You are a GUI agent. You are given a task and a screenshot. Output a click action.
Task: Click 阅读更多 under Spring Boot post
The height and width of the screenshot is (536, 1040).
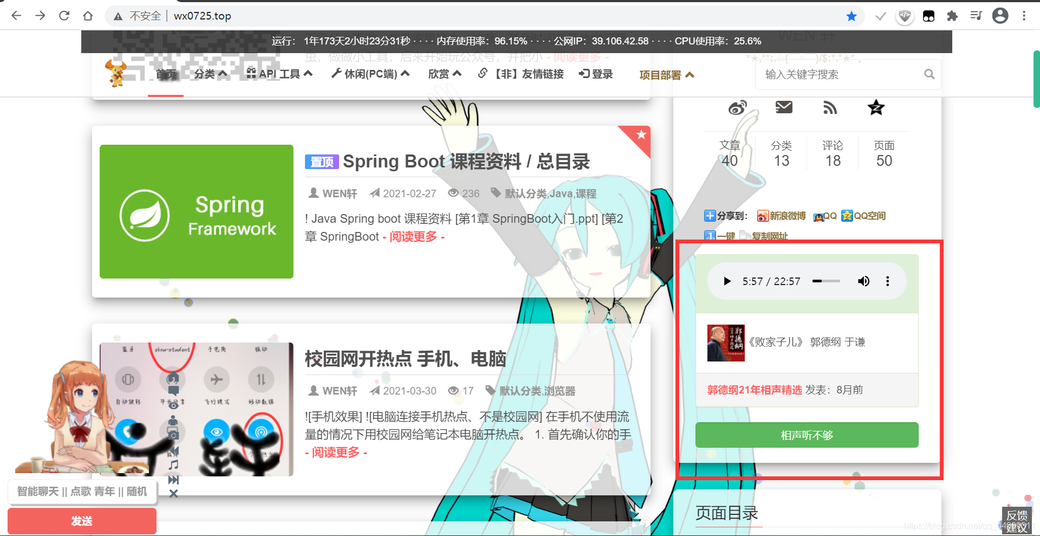413,236
